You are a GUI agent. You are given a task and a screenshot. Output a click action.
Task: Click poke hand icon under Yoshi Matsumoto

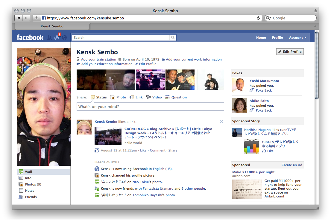[x=252, y=90]
